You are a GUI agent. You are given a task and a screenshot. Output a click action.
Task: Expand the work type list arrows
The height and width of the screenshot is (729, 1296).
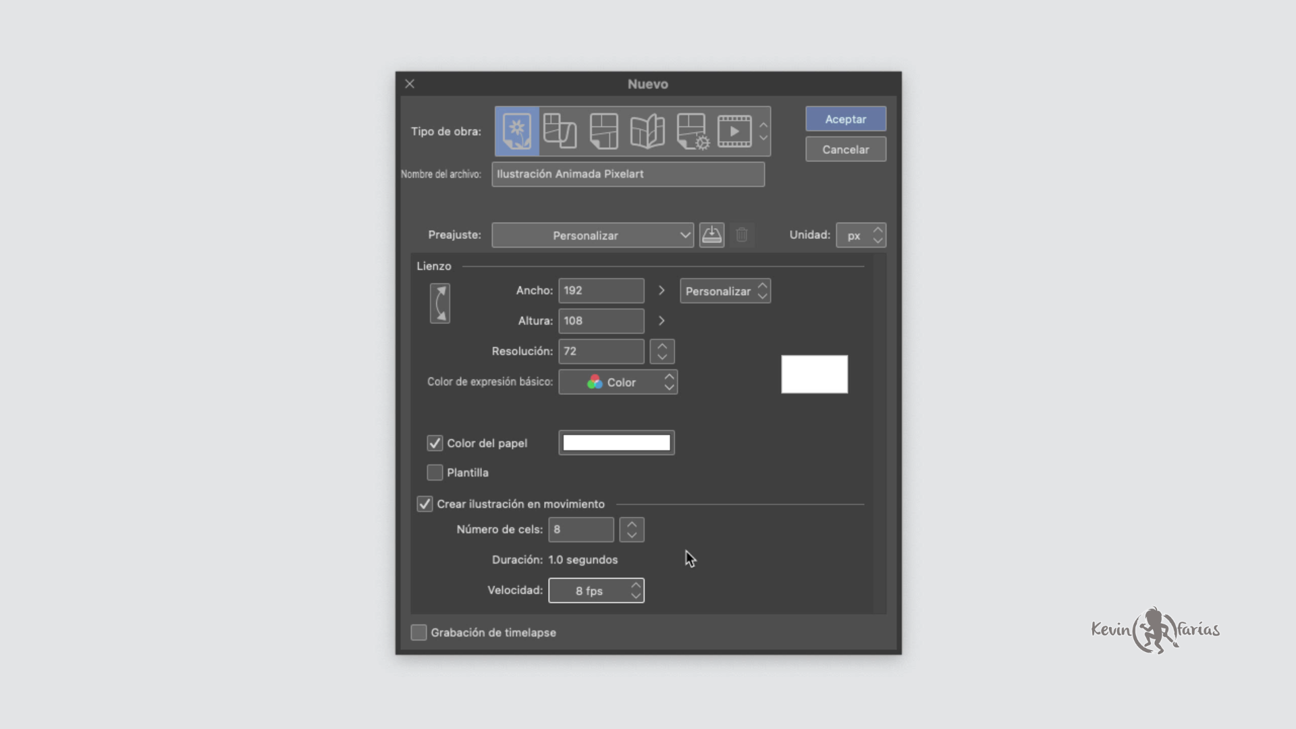763,131
